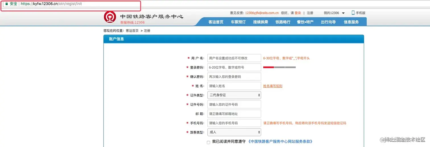Click the 邮箱 input field
The image size is (430, 147).
pyautogui.click(x=234, y=114)
